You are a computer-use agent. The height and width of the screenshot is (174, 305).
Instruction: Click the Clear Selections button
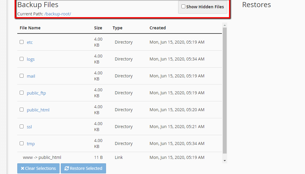(38, 168)
